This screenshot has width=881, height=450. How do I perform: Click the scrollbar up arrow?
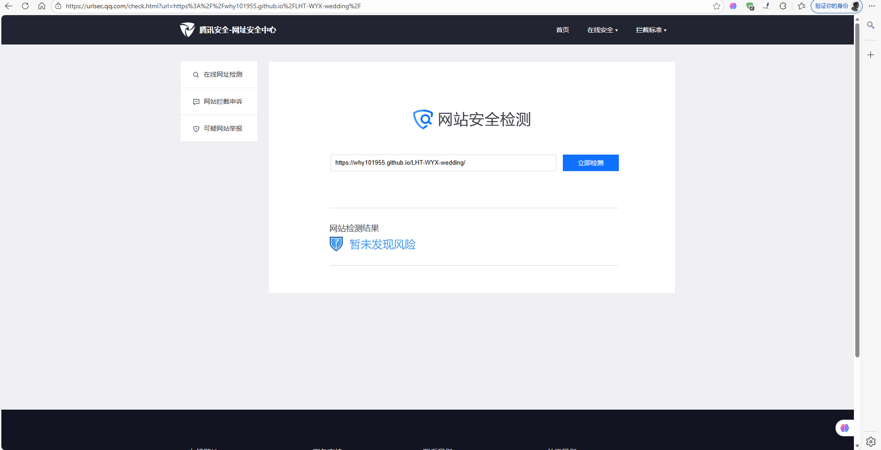click(x=857, y=19)
